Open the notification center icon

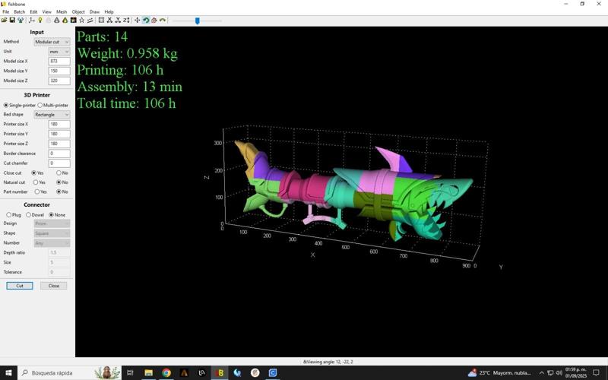click(597, 372)
